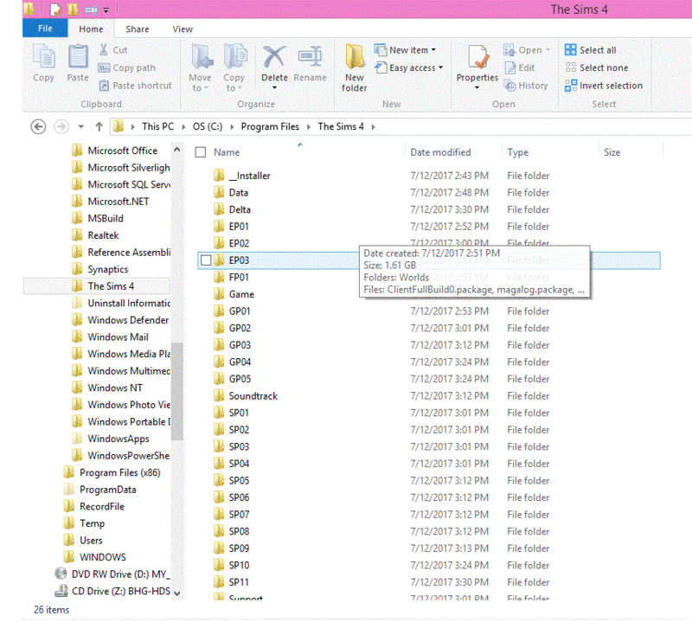
Task: Click OS (C:) in the address bar
Action: tap(208, 126)
